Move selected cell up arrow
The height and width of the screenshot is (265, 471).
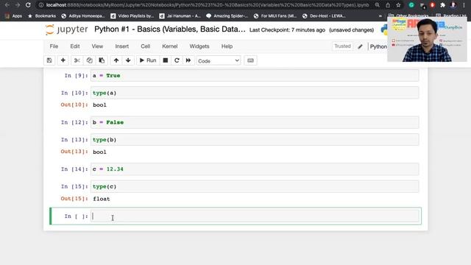pyautogui.click(x=116, y=60)
